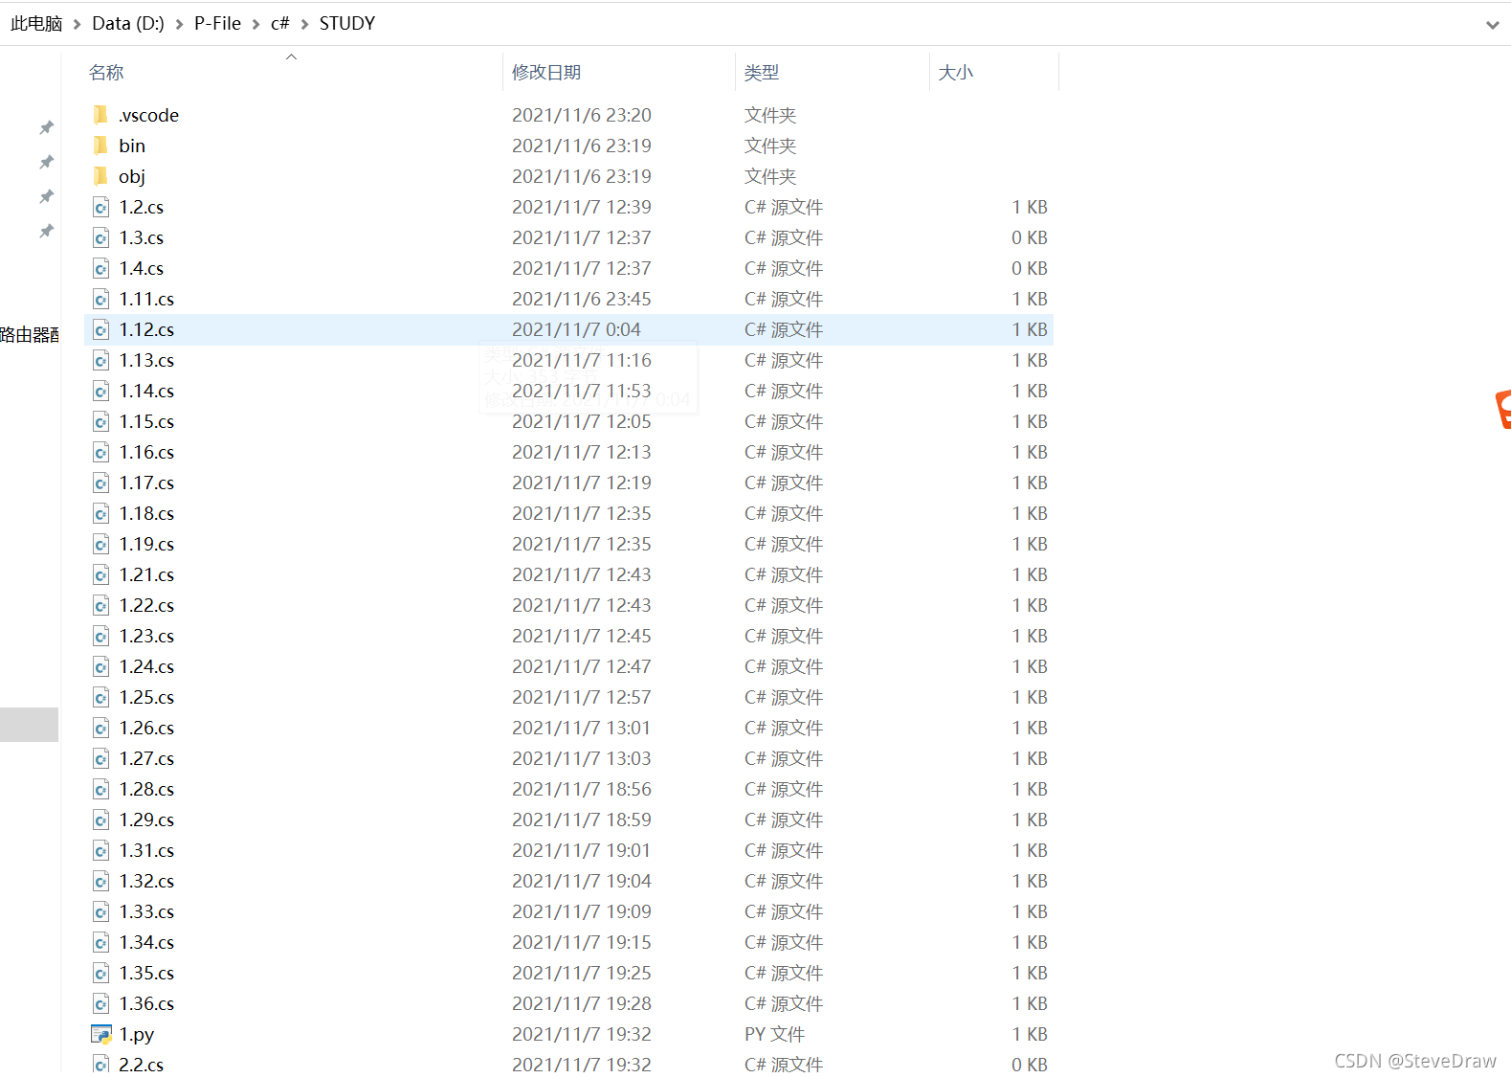Sort by the 名称 column header

[x=106, y=73]
